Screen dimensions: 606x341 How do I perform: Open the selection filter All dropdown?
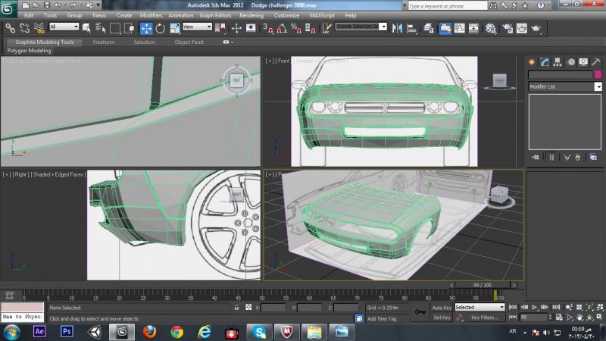[64, 27]
